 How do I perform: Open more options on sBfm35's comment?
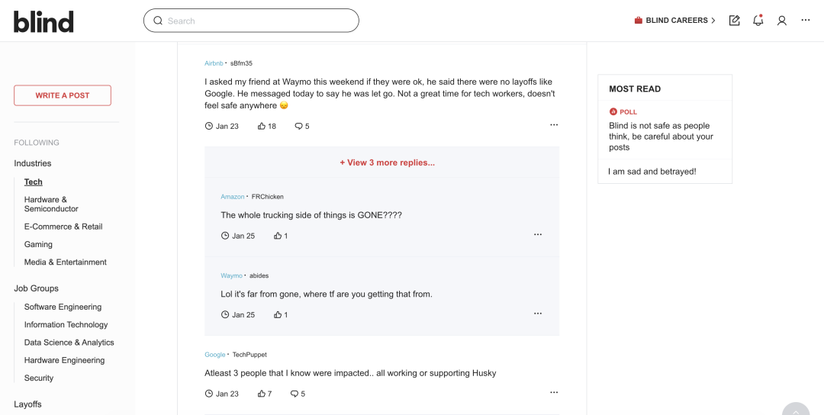coord(554,125)
